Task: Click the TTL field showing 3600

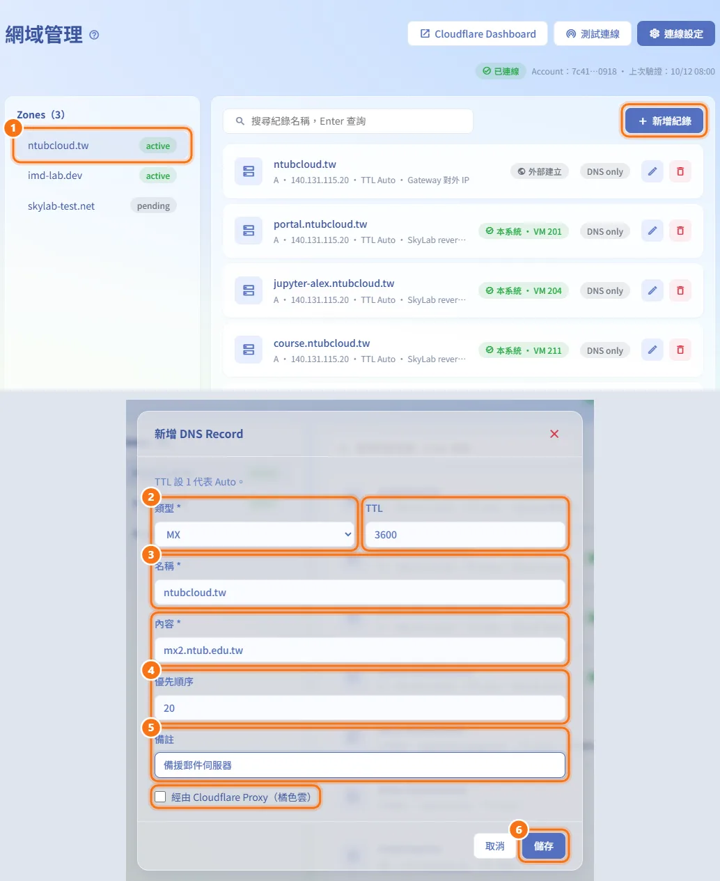Action: 465,535
